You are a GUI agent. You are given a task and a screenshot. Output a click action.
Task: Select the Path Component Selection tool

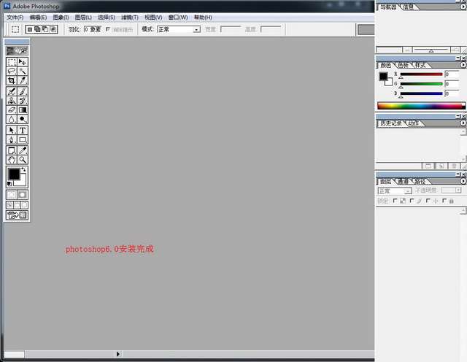(x=12, y=130)
